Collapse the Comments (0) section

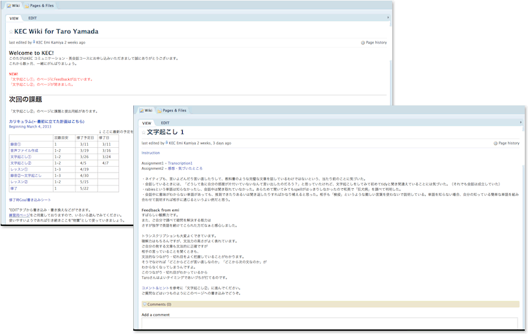159,304
